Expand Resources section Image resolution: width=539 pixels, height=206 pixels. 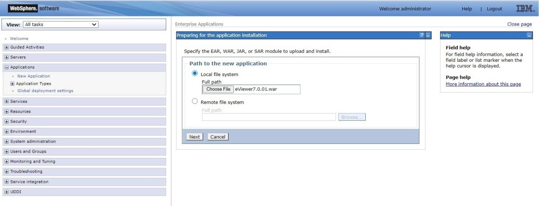(x=6, y=112)
